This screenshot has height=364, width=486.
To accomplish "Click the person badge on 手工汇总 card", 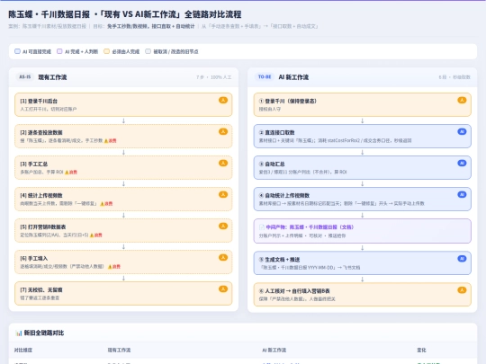I will point(223,163).
